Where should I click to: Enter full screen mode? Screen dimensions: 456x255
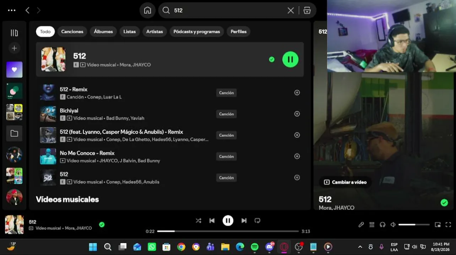pyautogui.click(x=448, y=225)
